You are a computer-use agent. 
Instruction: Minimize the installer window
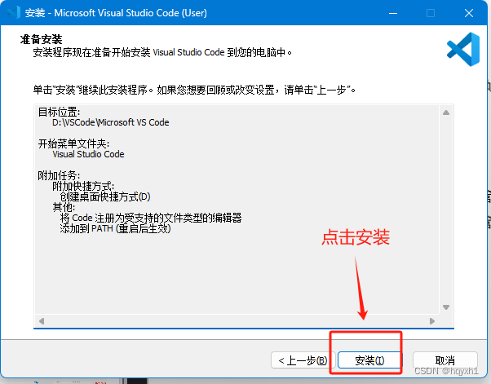(393, 13)
